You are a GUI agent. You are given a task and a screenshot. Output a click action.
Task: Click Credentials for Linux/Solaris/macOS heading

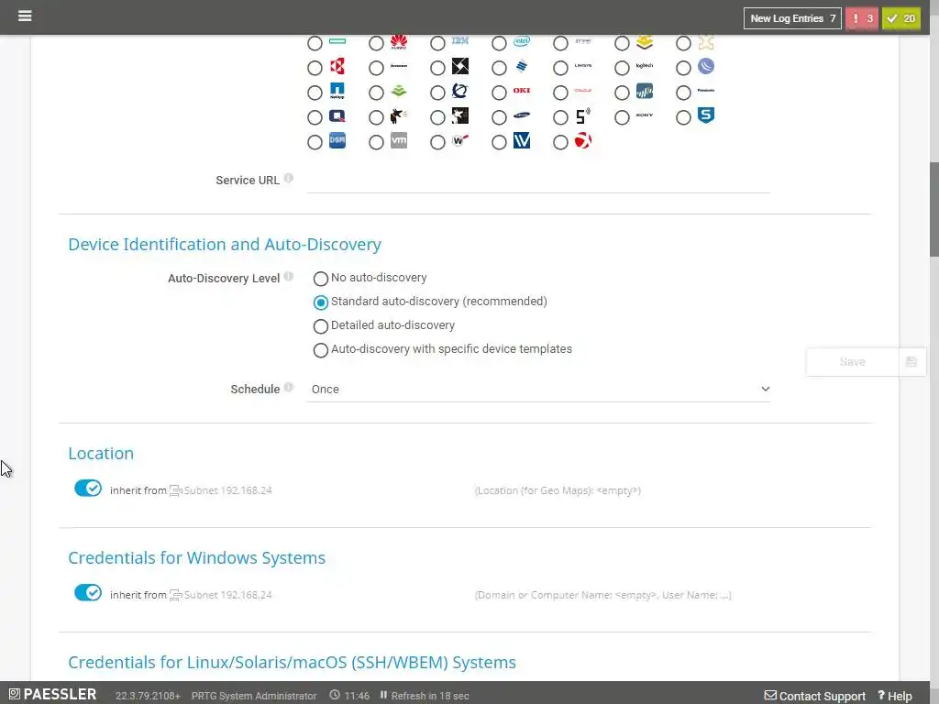coord(292,662)
